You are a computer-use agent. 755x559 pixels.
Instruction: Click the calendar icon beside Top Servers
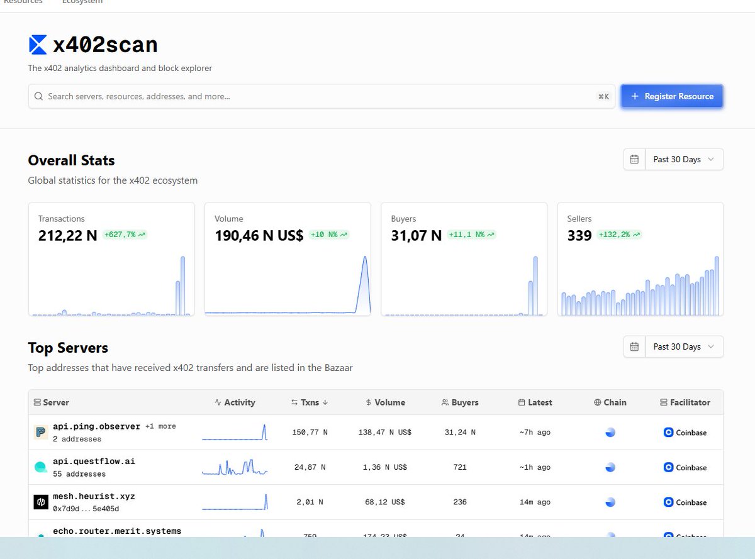(634, 346)
